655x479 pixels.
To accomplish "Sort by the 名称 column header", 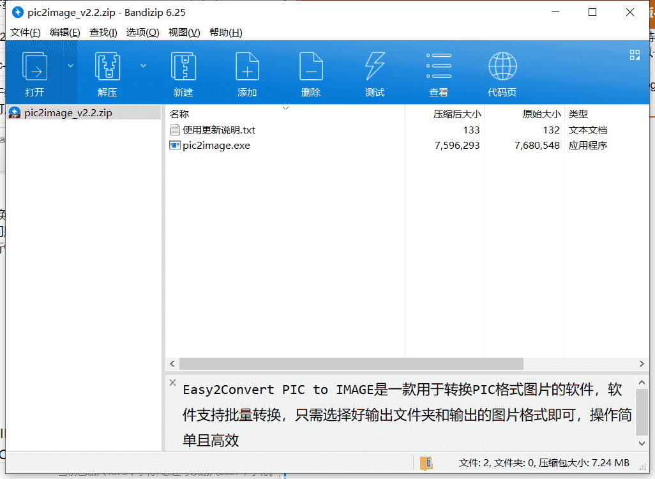I will click(285, 114).
